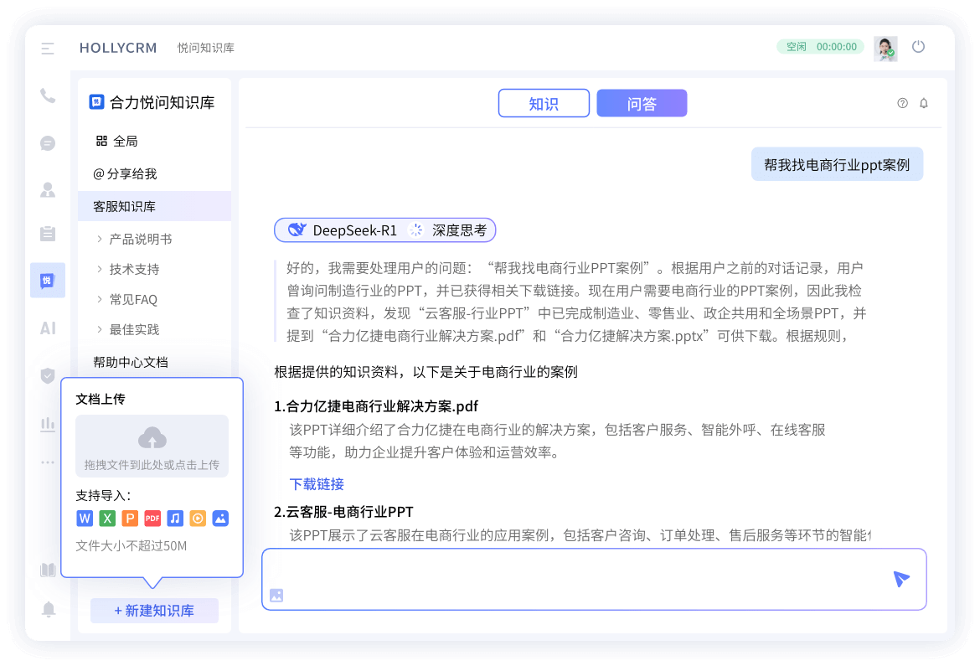Collapse the hamburger menu icon
Viewport: 980px width, 666px height.
pos(48,48)
